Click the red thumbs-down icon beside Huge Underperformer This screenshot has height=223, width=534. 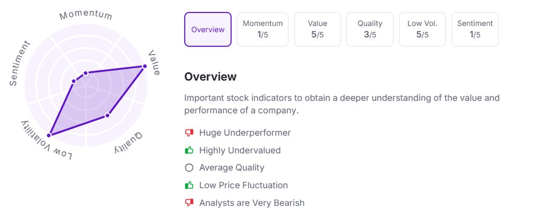click(189, 133)
